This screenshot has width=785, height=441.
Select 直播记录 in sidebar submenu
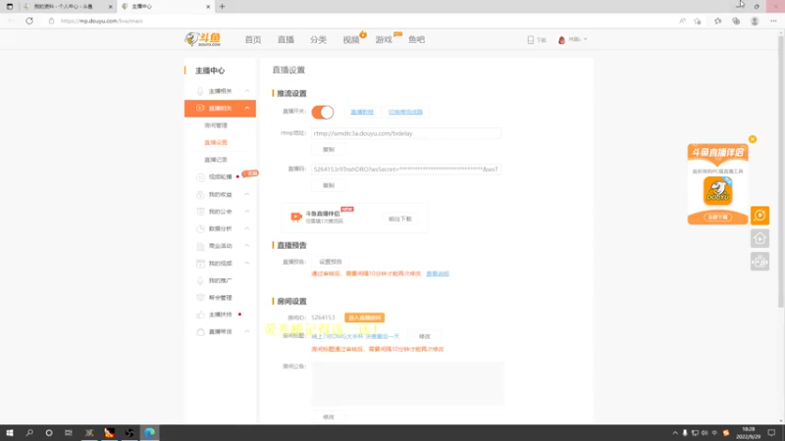click(x=216, y=160)
